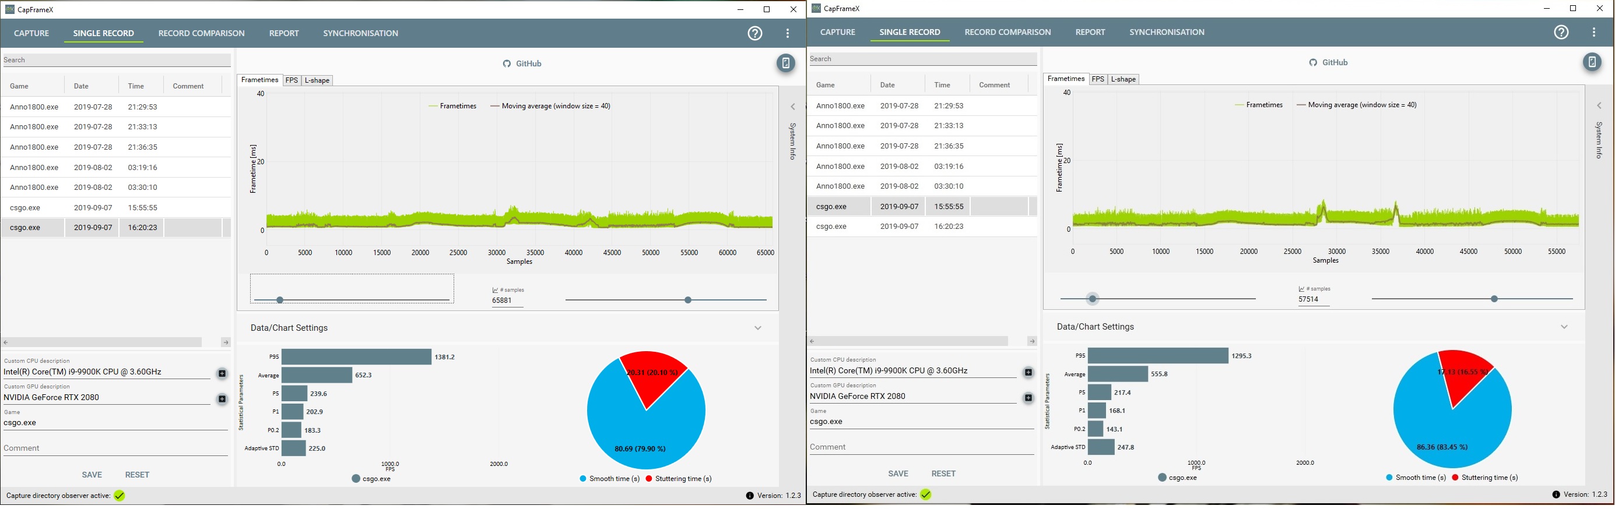Open SYNCHRONISATION tab in right window
Screen dimensions: 1615x509
tap(1167, 32)
